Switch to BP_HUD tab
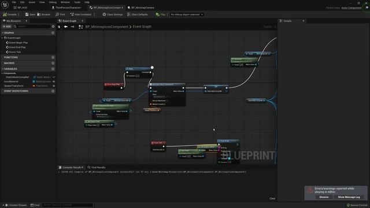The image size is (370, 208). click(21, 8)
